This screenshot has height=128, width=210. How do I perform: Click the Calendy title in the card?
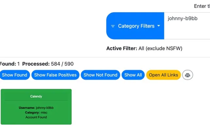tap(36, 96)
